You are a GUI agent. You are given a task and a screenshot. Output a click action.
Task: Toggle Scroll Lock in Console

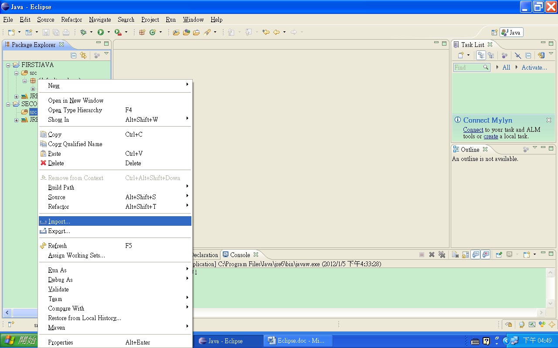[465, 254]
